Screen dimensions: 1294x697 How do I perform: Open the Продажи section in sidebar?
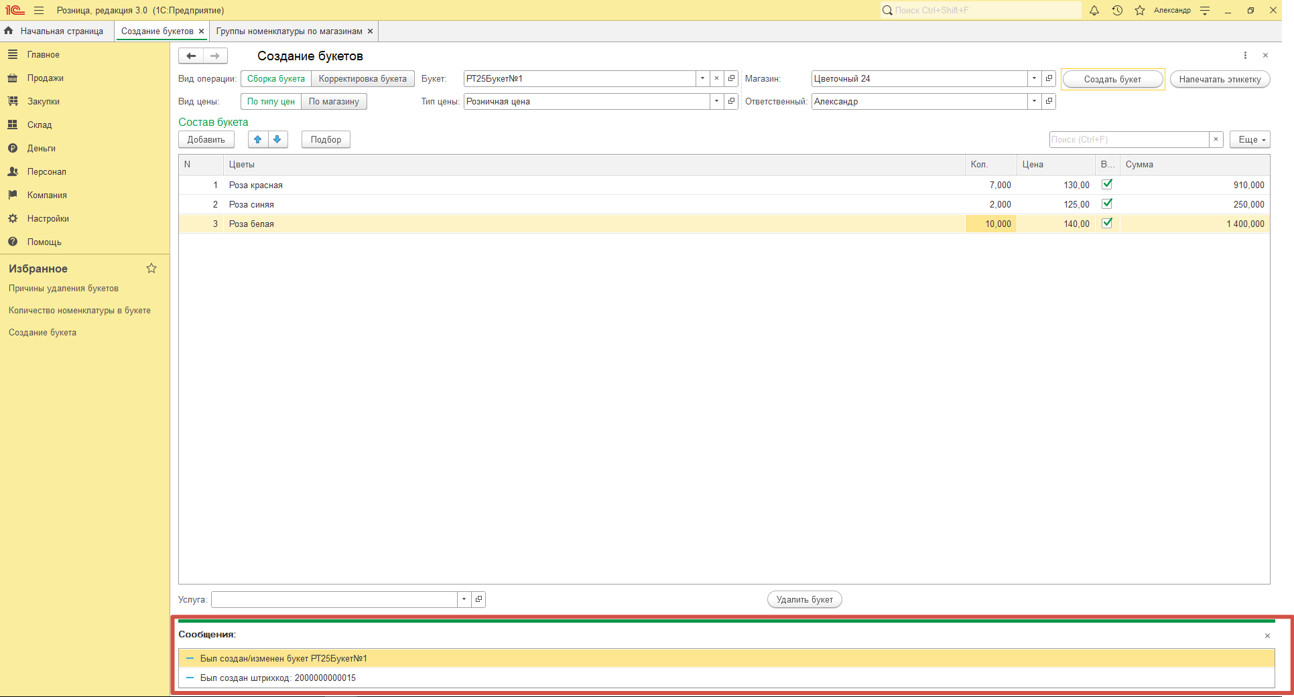tap(45, 78)
